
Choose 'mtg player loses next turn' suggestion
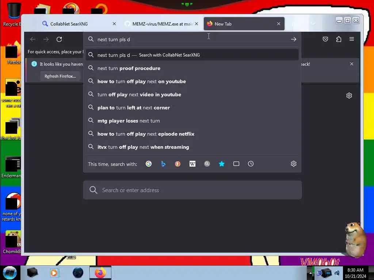(x=192, y=121)
